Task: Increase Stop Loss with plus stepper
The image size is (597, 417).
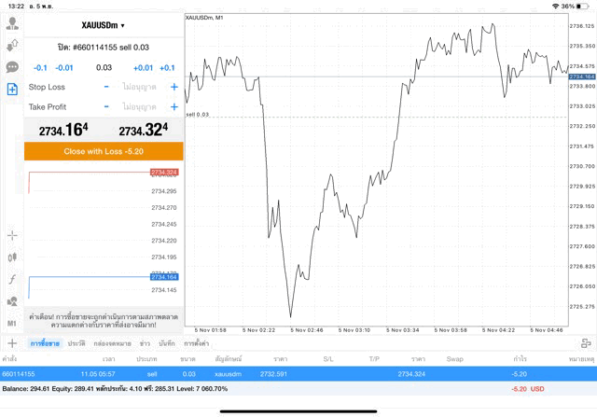Action: tap(174, 87)
